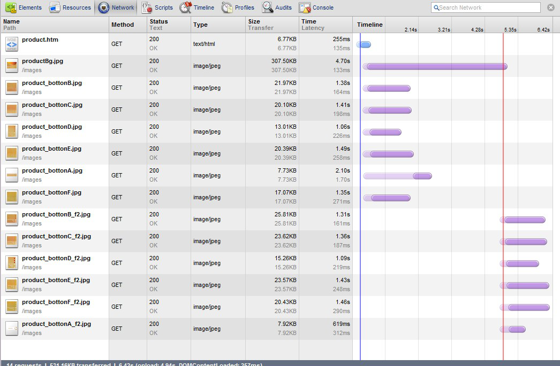Click the productBg.jpg thumbnail icon

click(12, 66)
